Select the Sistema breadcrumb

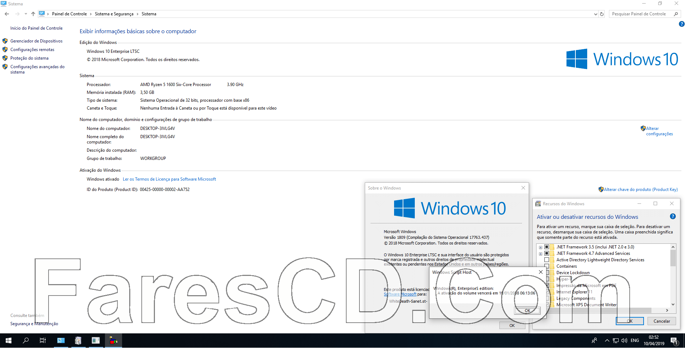[149, 14]
